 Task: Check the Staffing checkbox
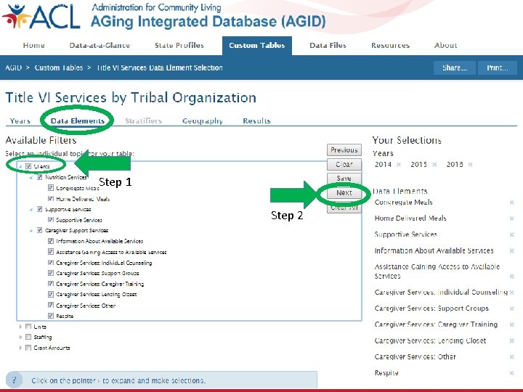point(28,337)
